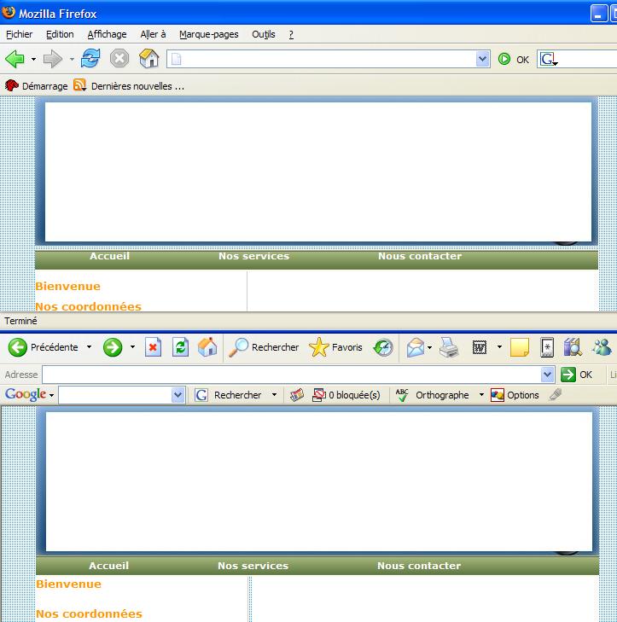Click Accueil link in Internet Explorer page
The width and height of the screenshot is (617, 622).
click(108, 566)
